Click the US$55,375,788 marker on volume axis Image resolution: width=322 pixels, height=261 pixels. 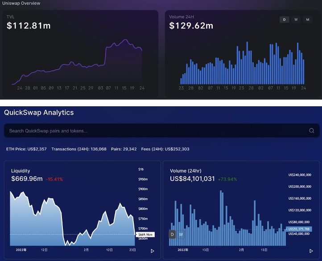coord(299,229)
